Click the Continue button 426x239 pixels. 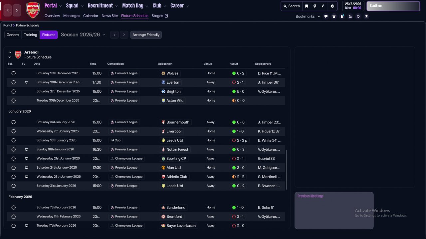tap(393, 6)
